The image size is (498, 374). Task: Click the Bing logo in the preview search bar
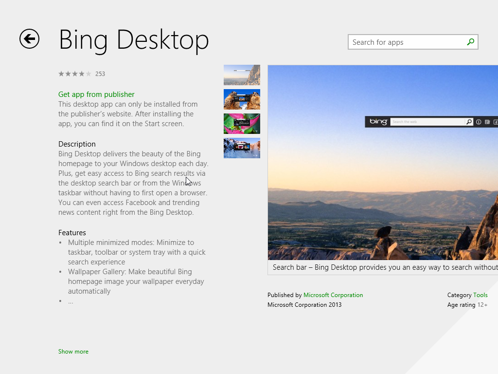click(378, 122)
